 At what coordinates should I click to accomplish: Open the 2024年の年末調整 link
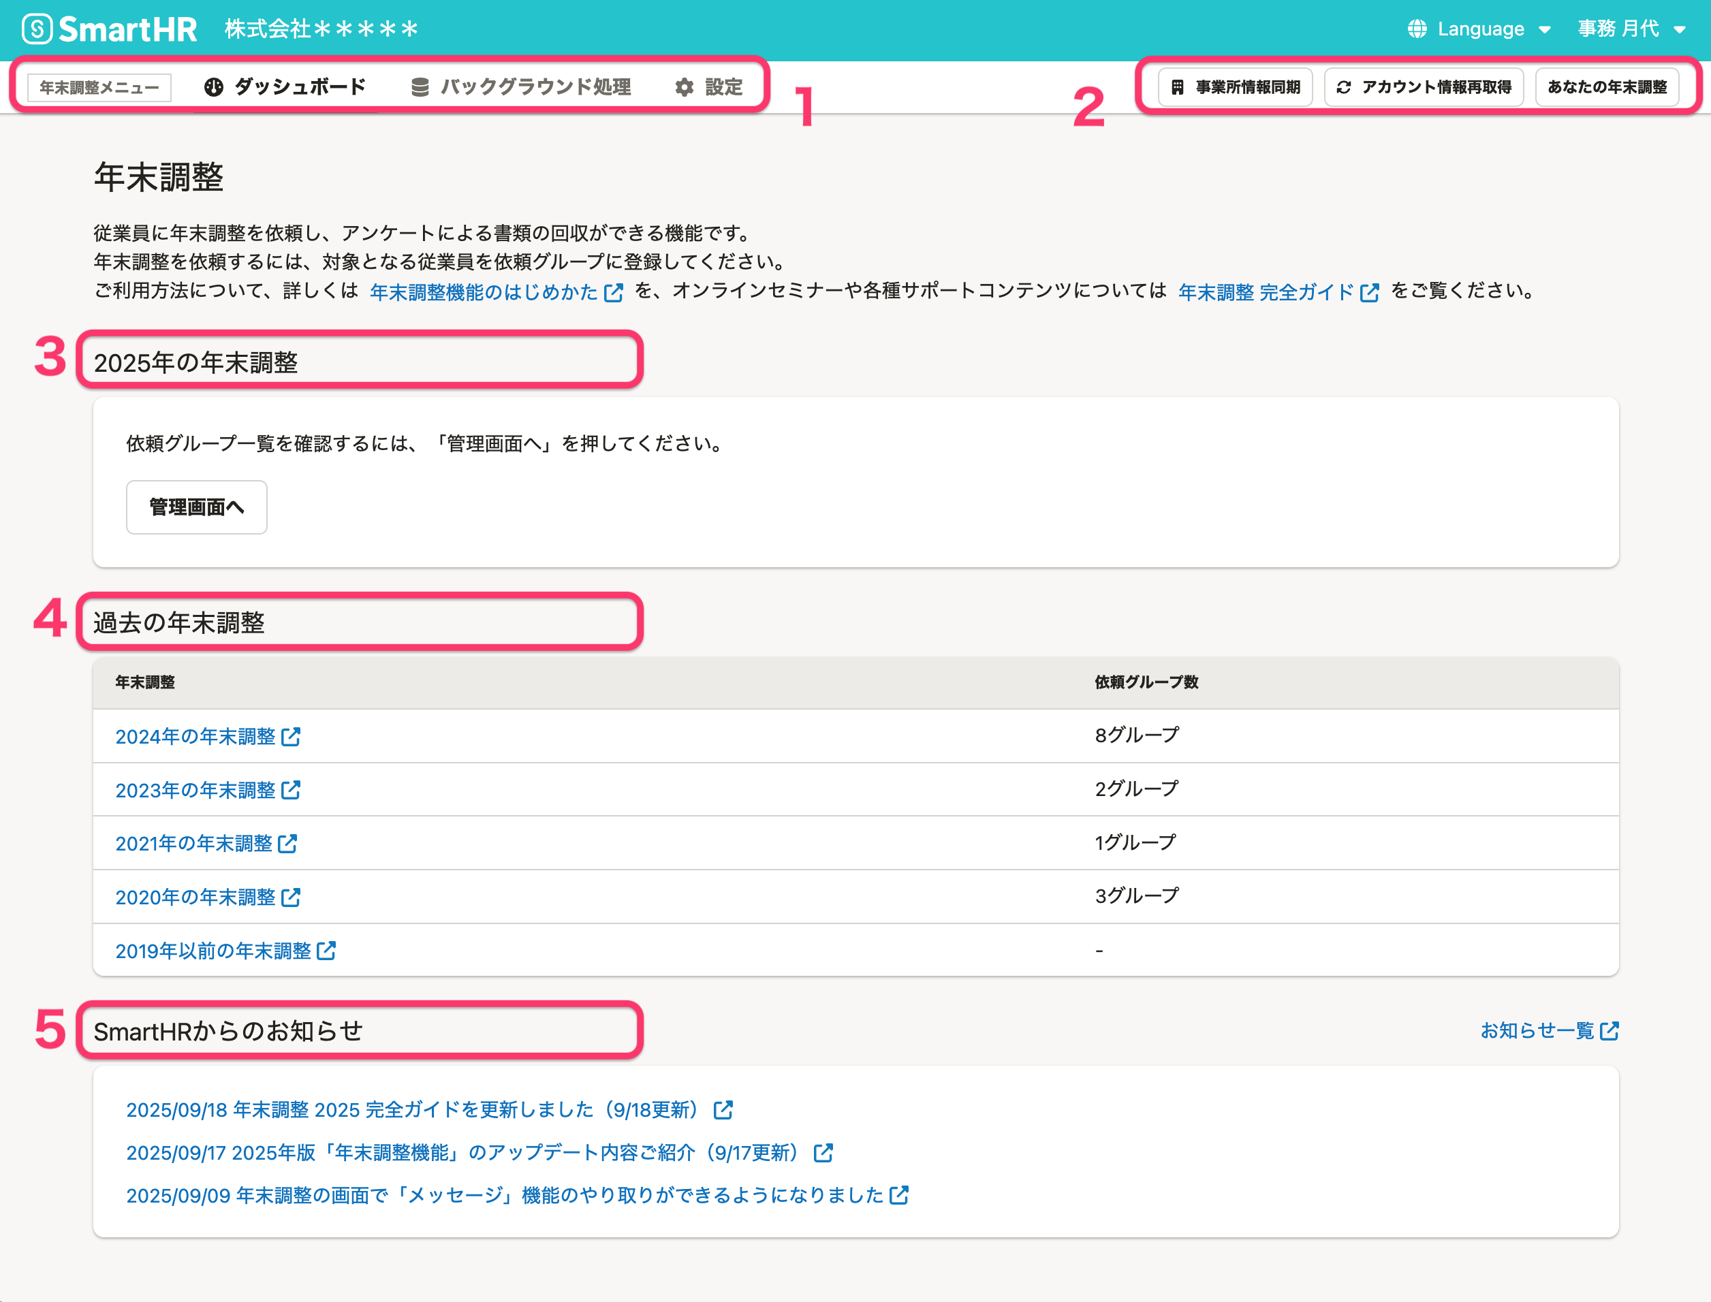click(x=195, y=736)
